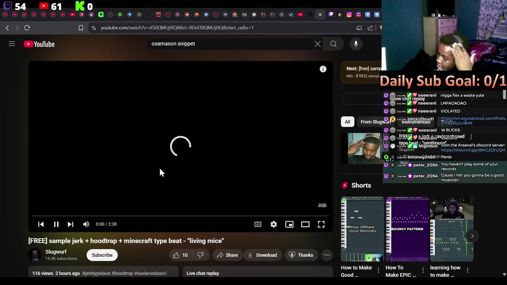Download the video
The width and height of the screenshot is (507, 285).
pos(262,255)
